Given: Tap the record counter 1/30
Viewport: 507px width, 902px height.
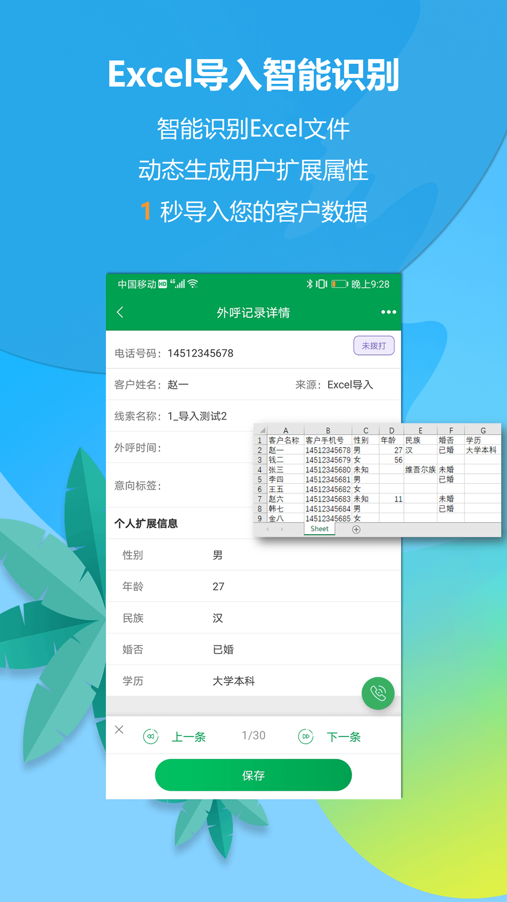Looking at the screenshot, I should pos(253,736).
